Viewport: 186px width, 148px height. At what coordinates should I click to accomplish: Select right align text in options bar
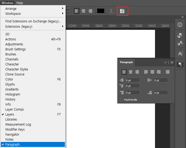(x=90, y=11)
